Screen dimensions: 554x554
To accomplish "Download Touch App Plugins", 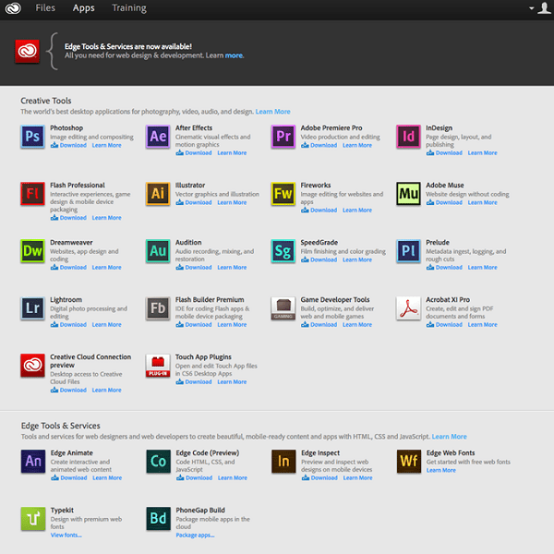I will 194,382.
